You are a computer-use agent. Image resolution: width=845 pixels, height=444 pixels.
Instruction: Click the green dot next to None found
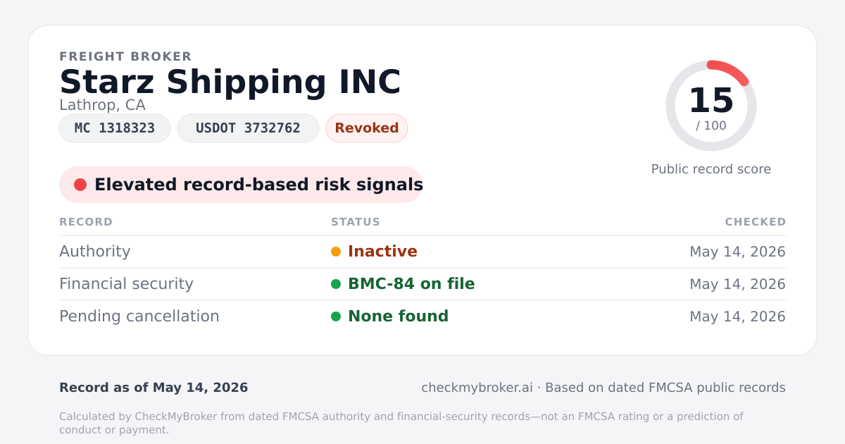[336, 316]
